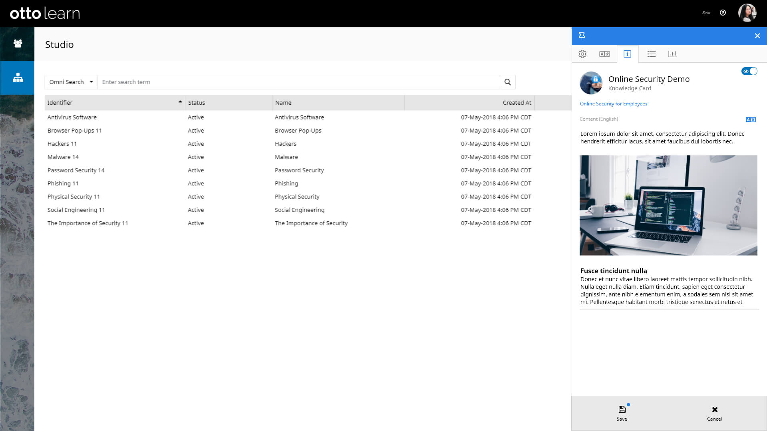The image size is (767, 431).
Task: Open the settings gear tab
Action: click(582, 54)
